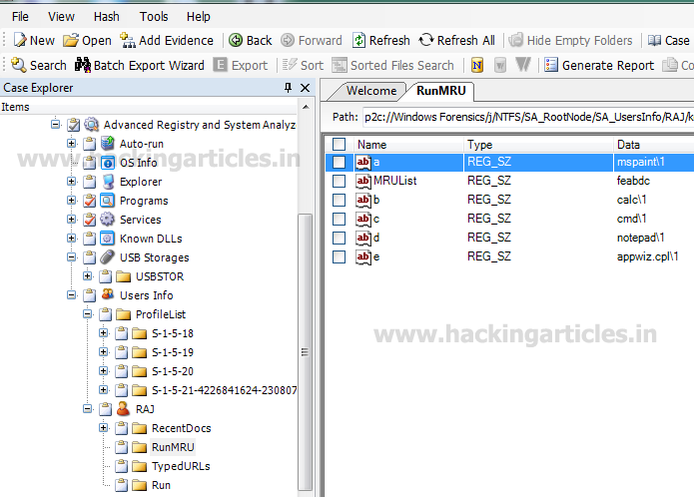Check the box for value b
This screenshot has width=694, height=497.
pyautogui.click(x=340, y=200)
